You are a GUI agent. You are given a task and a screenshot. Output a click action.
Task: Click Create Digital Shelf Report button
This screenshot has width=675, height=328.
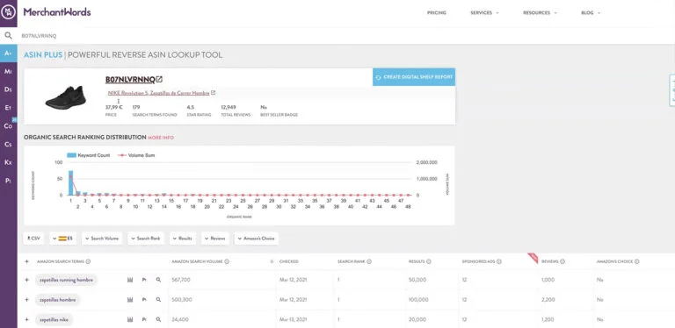click(414, 77)
